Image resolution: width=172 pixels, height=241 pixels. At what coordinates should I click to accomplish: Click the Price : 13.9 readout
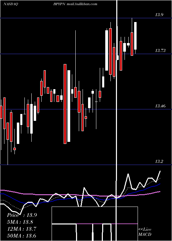coord(22,215)
